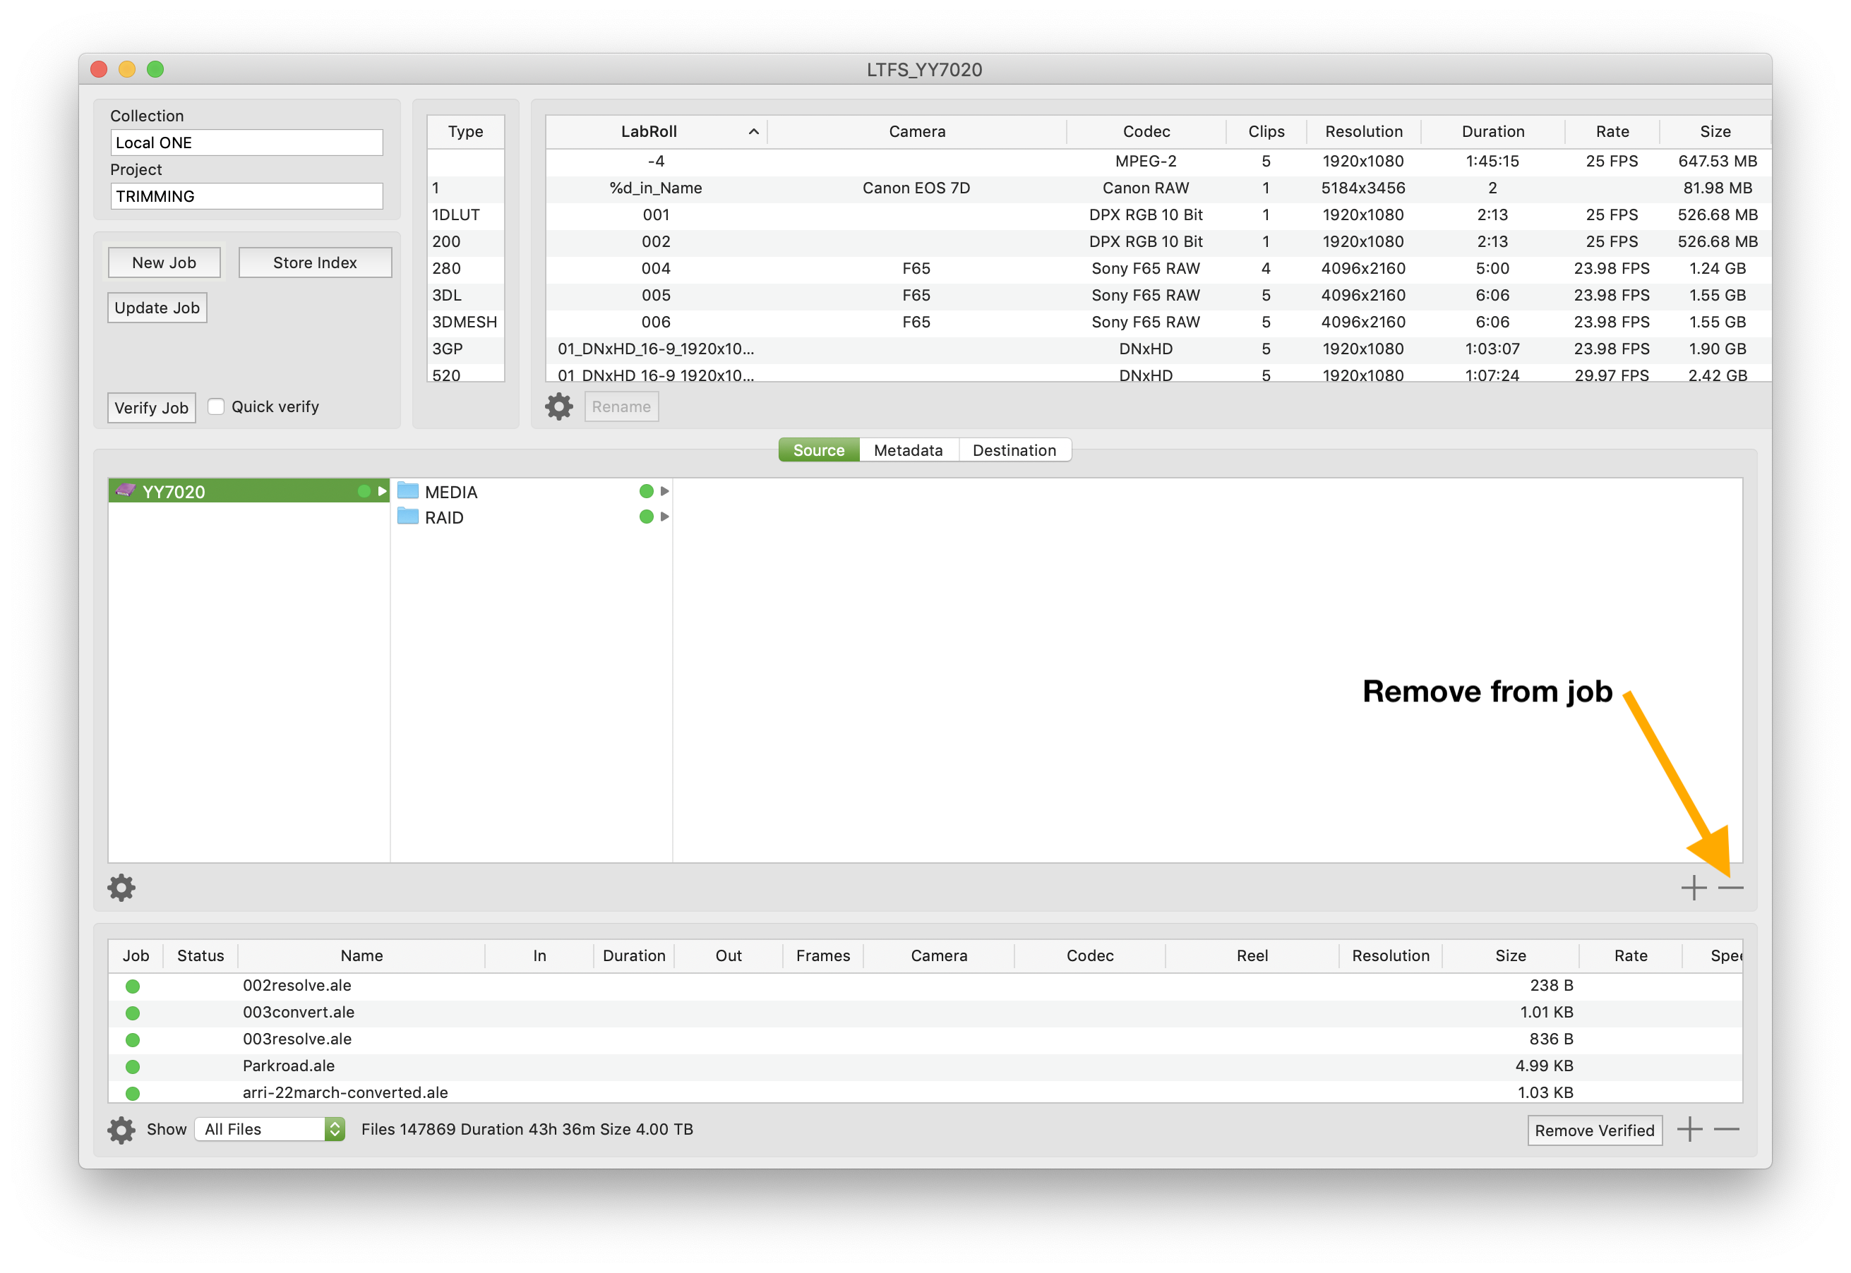Click green job dot for arri-22march-converted.ale
Viewport: 1851px width, 1273px height.
133,1094
